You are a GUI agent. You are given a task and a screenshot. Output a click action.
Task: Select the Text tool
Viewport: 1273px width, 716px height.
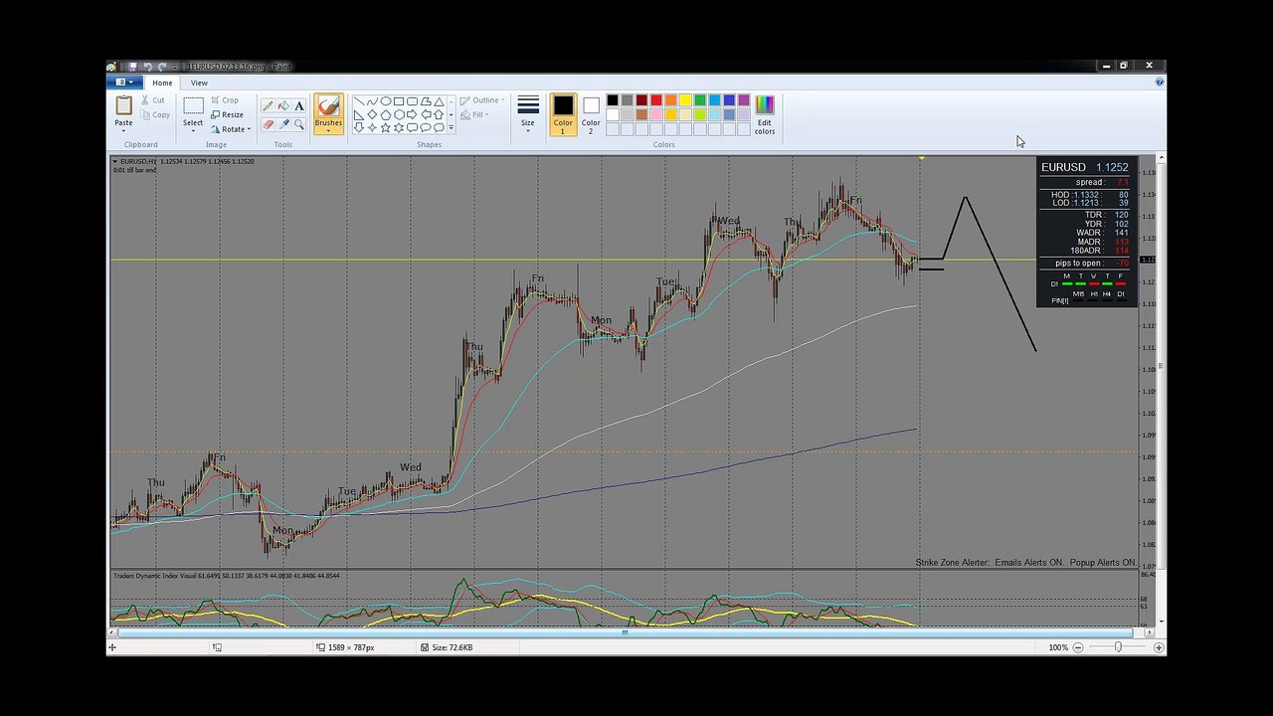[x=299, y=105]
